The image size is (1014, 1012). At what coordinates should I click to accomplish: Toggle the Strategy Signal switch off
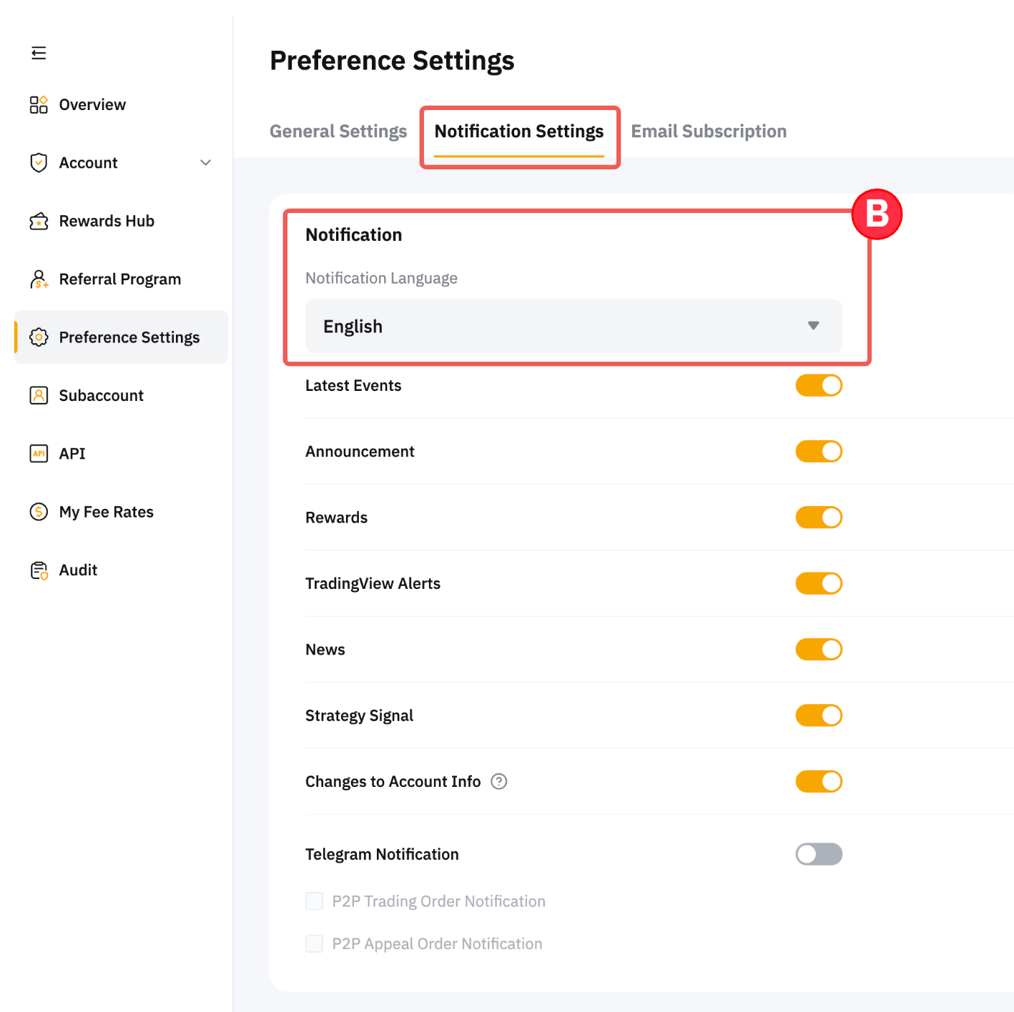[x=819, y=715]
